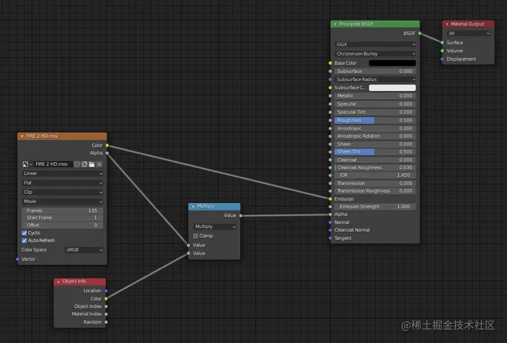
Task: Click the white Subsurface Color swatch
Action: pyautogui.click(x=392, y=87)
